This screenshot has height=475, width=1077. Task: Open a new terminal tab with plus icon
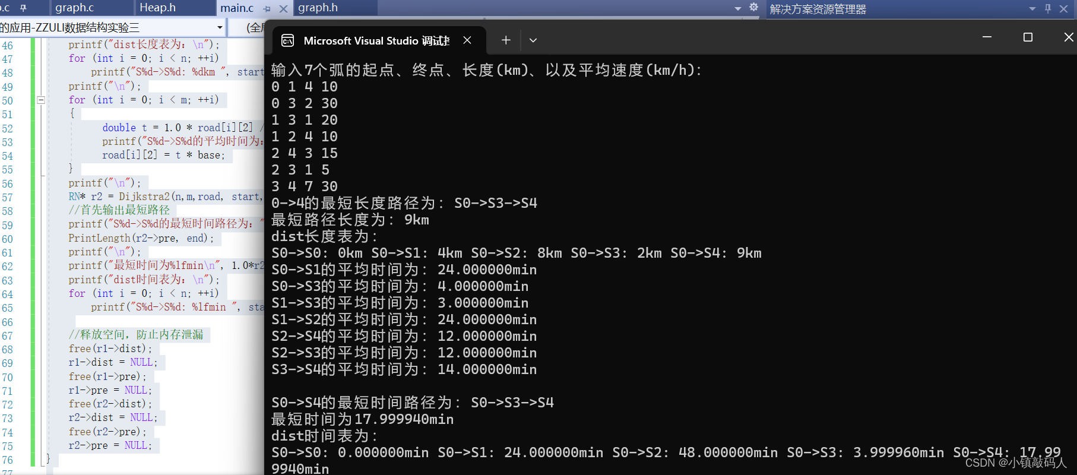[x=506, y=40]
